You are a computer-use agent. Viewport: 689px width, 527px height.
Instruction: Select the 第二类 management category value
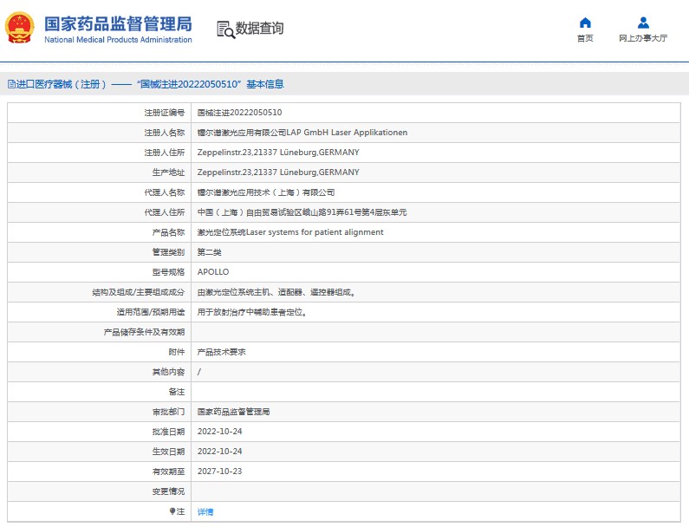click(209, 252)
